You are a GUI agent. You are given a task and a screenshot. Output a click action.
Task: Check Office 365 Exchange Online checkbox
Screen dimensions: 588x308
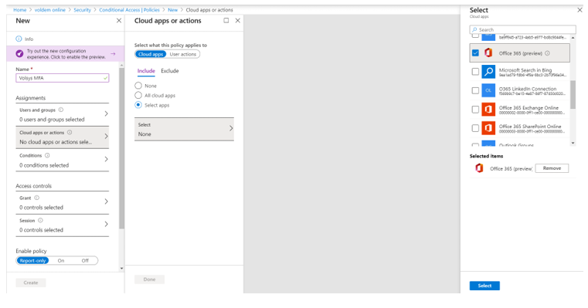click(x=475, y=109)
